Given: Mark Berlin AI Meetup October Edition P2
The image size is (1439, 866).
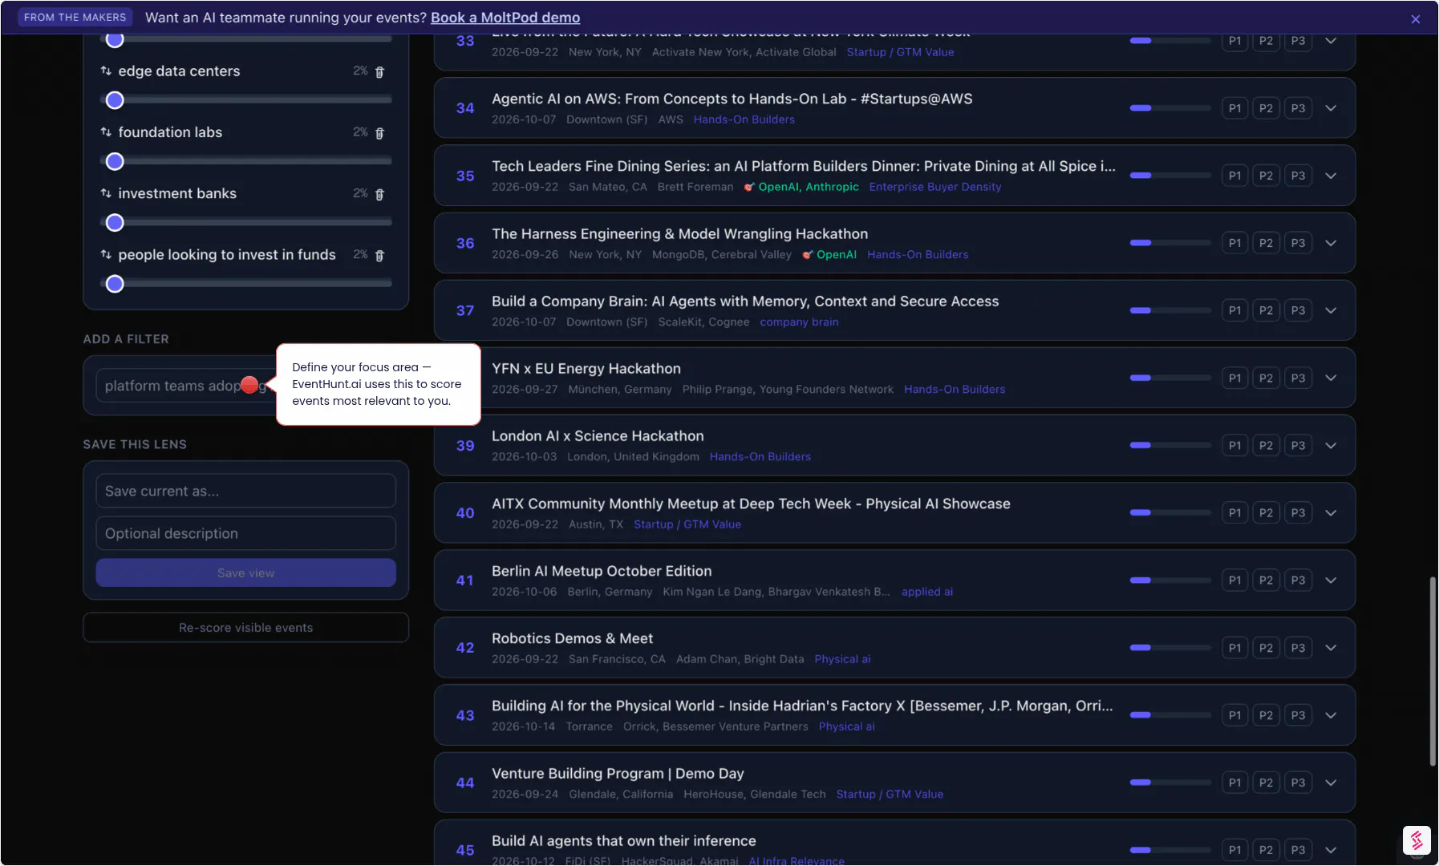Looking at the screenshot, I should coord(1266,580).
